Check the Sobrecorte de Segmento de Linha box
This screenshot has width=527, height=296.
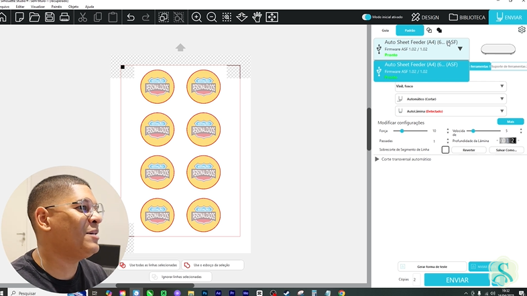445,150
